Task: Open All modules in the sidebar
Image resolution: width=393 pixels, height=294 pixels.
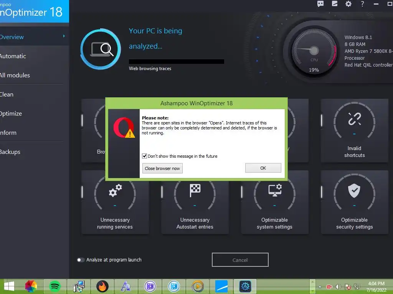Action: click(x=34, y=75)
